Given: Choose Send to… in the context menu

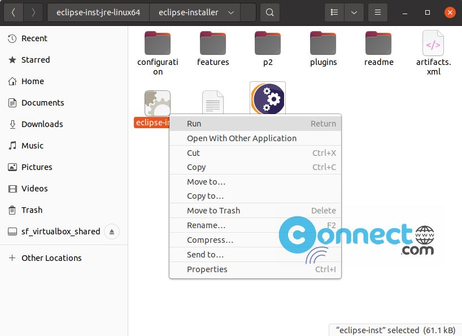Looking at the screenshot, I should (x=255, y=255).
